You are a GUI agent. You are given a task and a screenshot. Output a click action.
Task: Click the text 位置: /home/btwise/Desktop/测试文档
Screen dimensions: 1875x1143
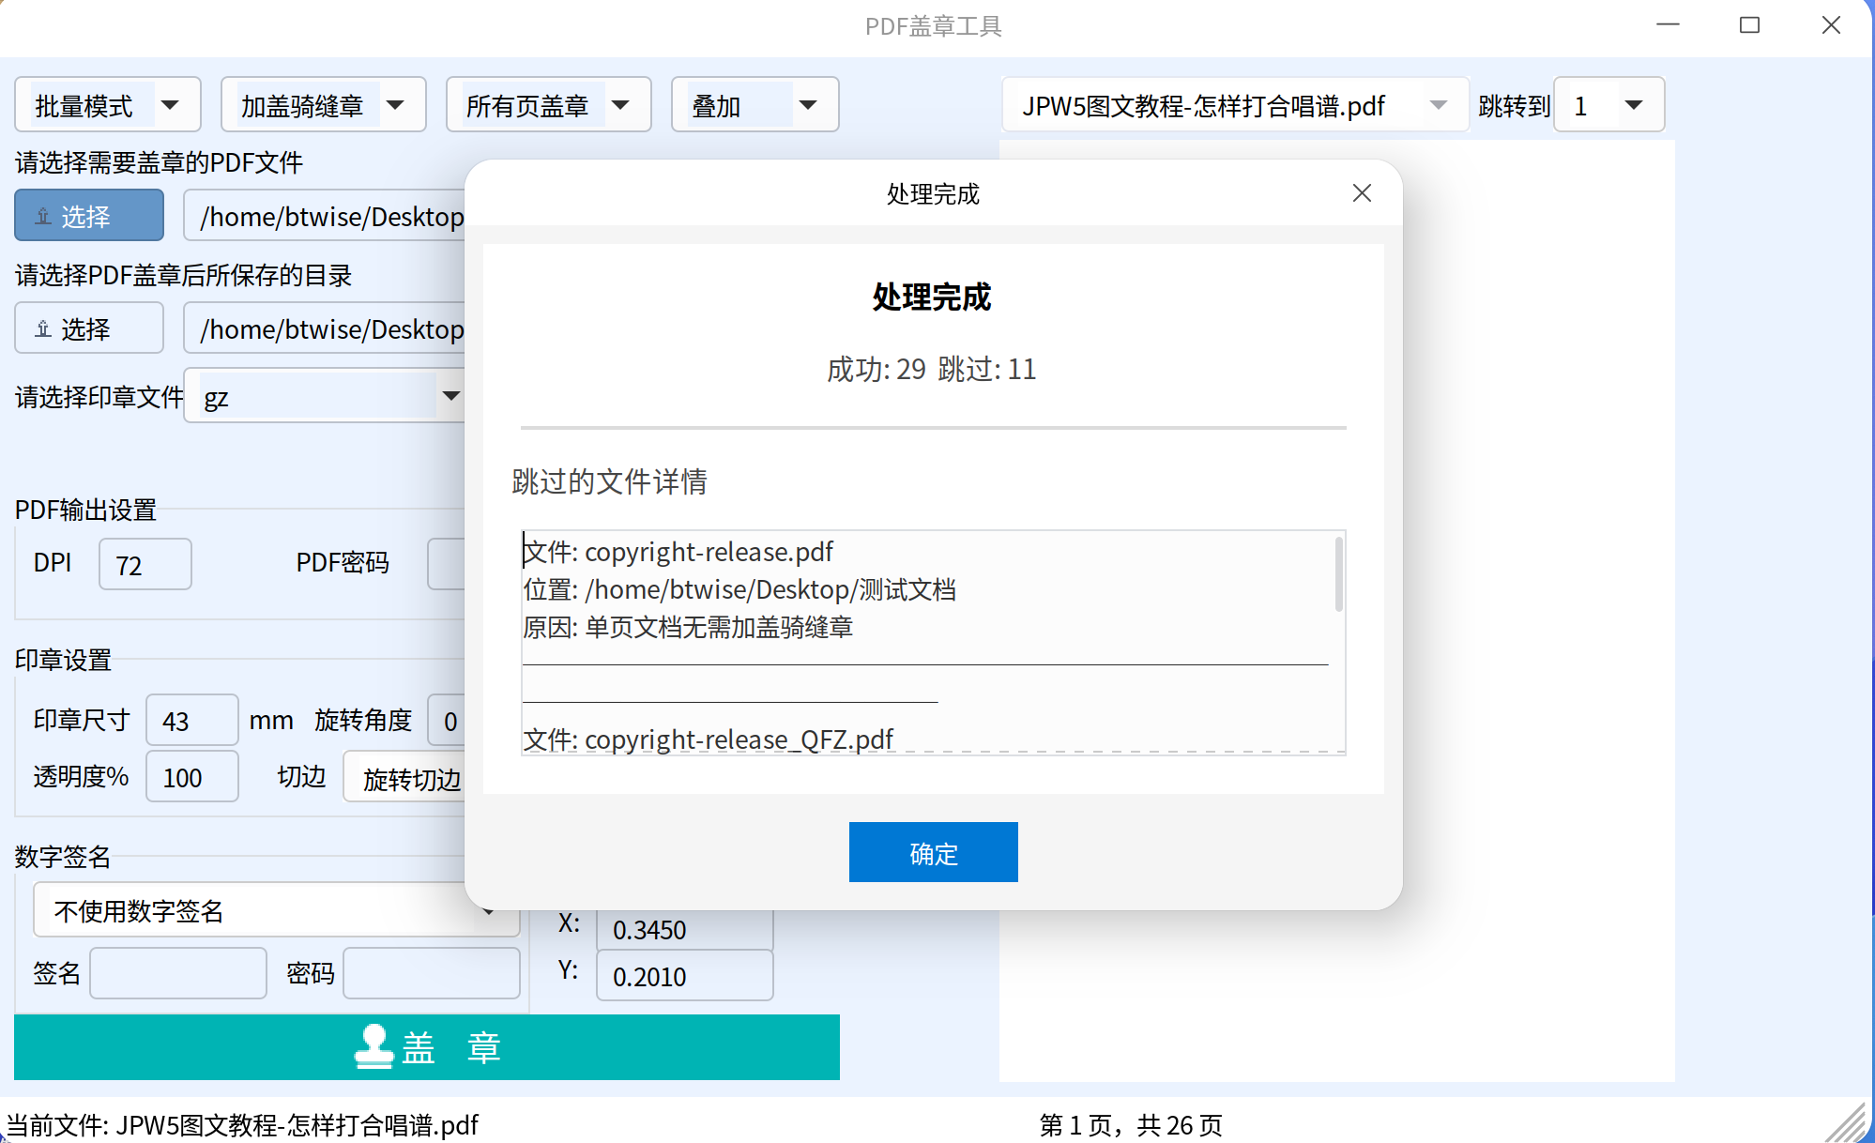pos(739,589)
